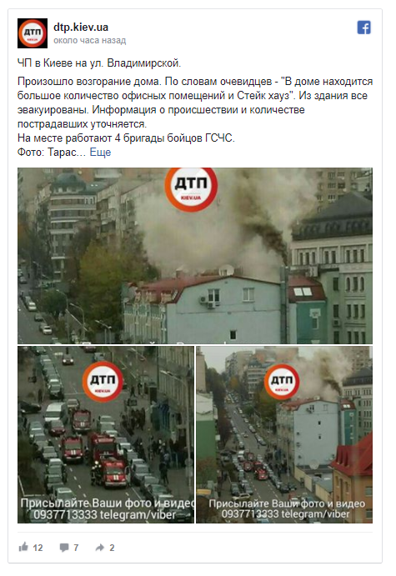The height and width of the screenshot is (576, 396).
Task: Open the large smoke over rooftop photo
Action: click(x=195, y=256)
